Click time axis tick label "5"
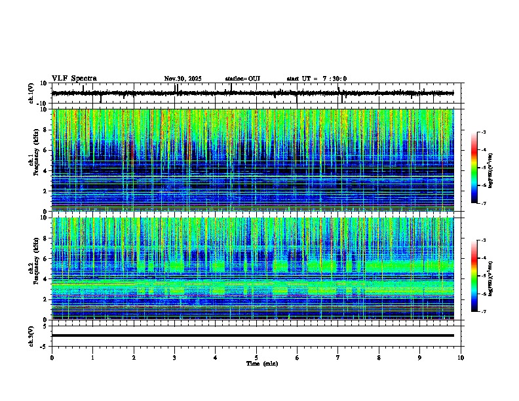The image size is (519, 401). coord(256,358)
